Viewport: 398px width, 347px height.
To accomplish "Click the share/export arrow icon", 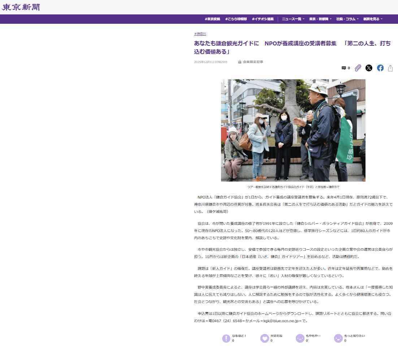I will point(390,68).
